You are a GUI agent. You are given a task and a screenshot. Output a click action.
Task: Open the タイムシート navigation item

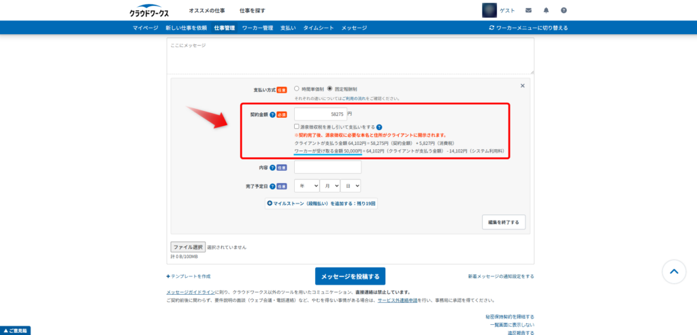[x=319, y=28]
